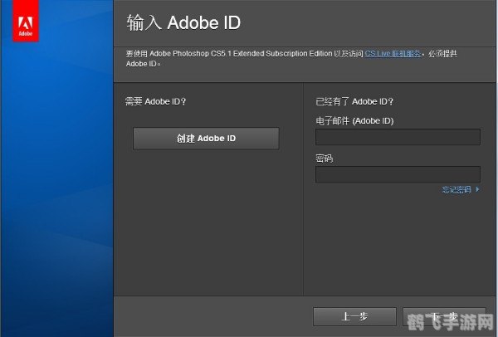Click the 输入 Adobe ID heading

(183, 23)
